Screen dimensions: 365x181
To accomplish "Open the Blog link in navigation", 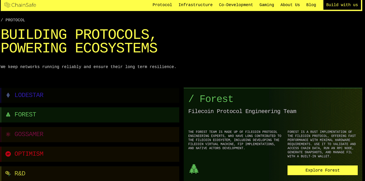I will tap(311, 5).
